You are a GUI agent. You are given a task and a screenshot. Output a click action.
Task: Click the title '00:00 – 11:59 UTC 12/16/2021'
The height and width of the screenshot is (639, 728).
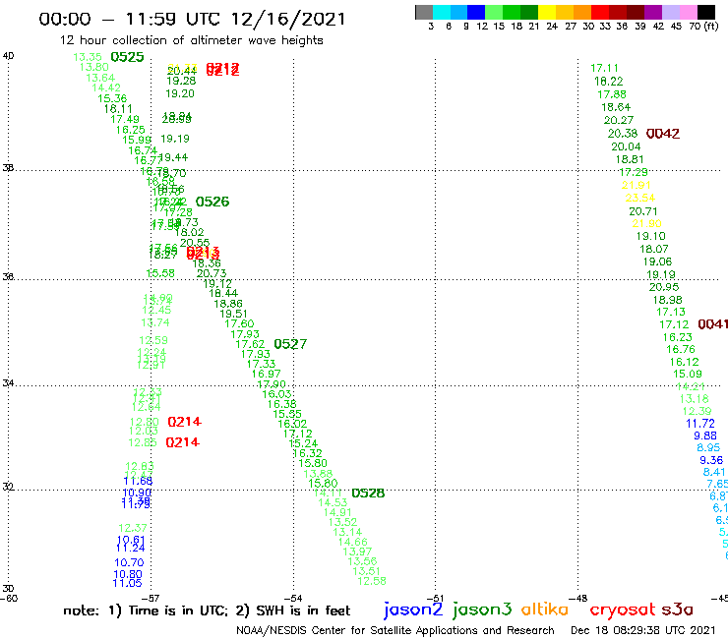[192, 20]
